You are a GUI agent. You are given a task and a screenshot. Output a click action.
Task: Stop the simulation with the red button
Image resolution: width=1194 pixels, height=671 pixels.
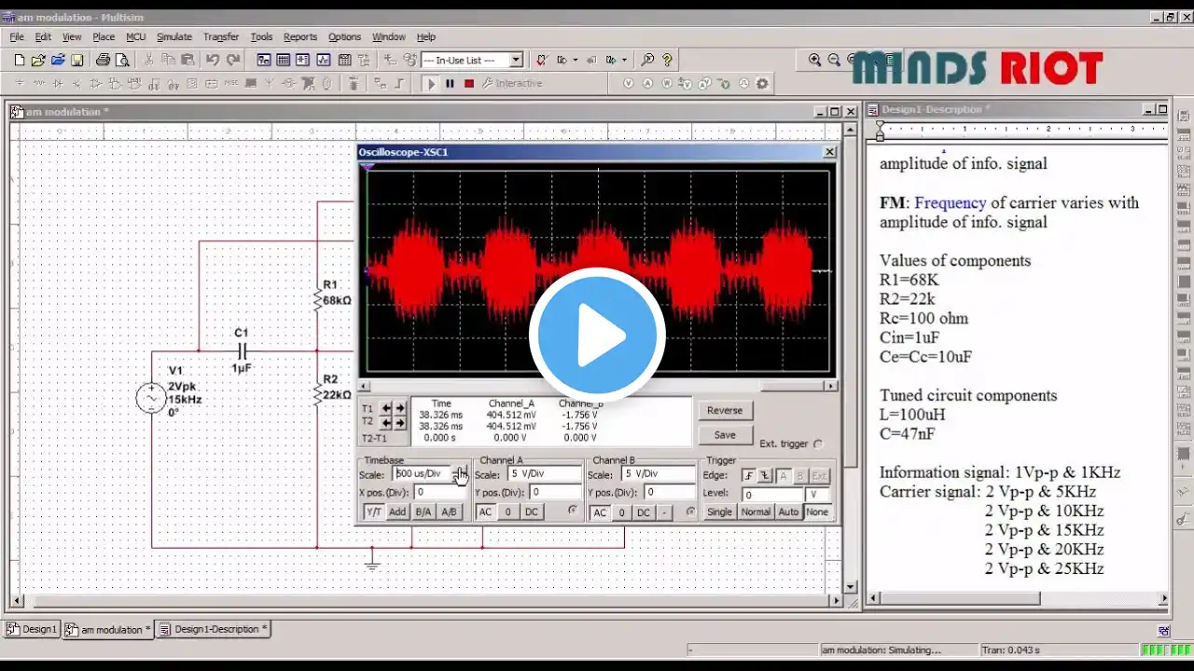469,84
